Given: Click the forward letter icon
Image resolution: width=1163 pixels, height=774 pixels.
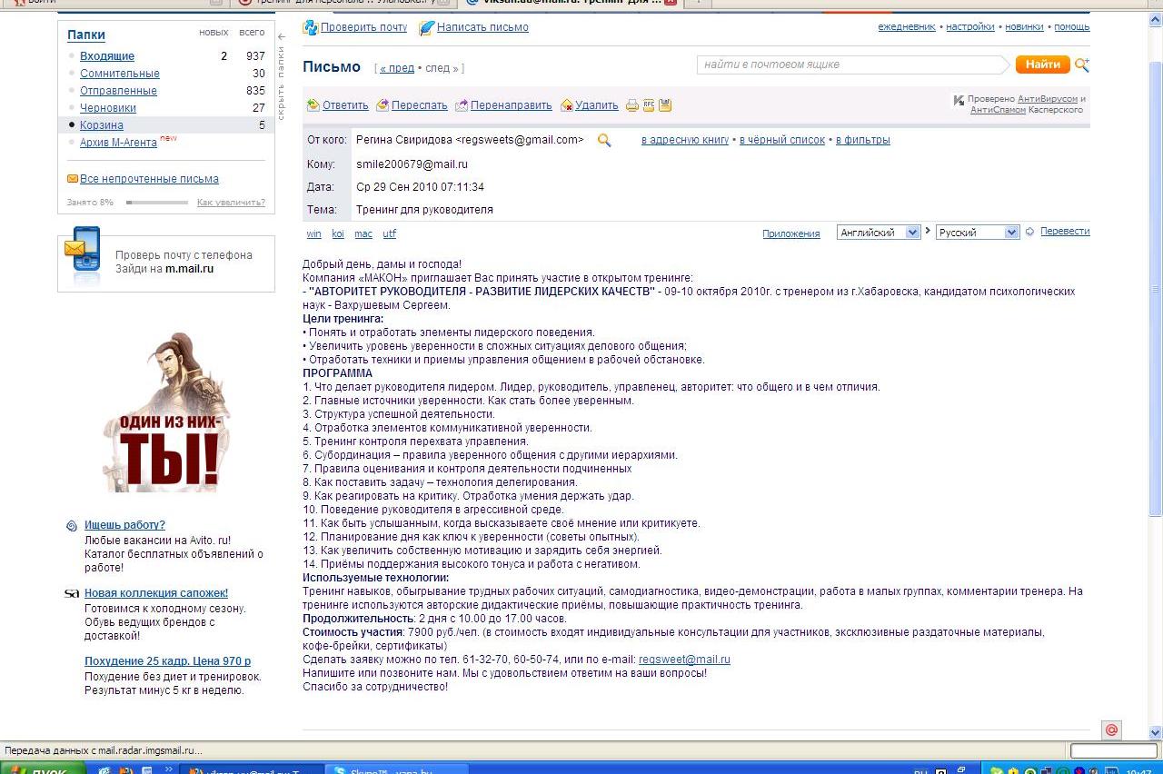Looking at the screenshot, I should click(383, 105).
